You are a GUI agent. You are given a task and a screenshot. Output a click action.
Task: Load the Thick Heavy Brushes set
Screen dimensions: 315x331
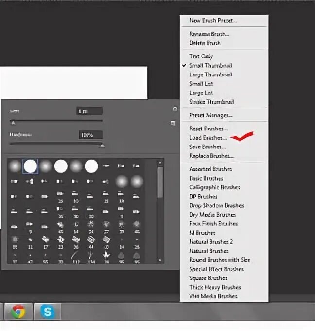[215, 287]
